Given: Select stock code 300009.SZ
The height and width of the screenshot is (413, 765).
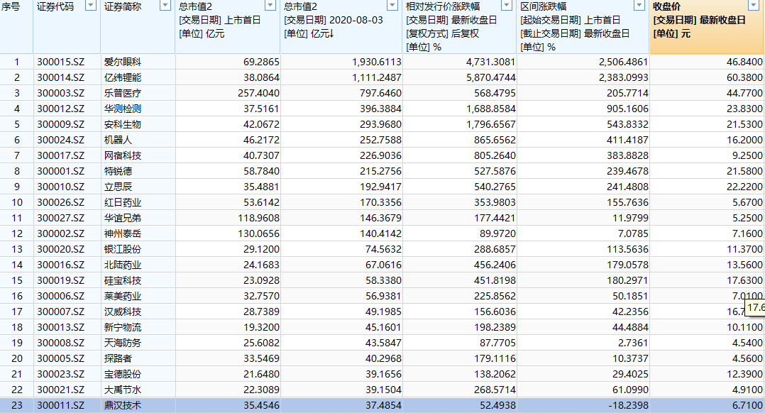Looking at the screenshot, I should (60, 124).
